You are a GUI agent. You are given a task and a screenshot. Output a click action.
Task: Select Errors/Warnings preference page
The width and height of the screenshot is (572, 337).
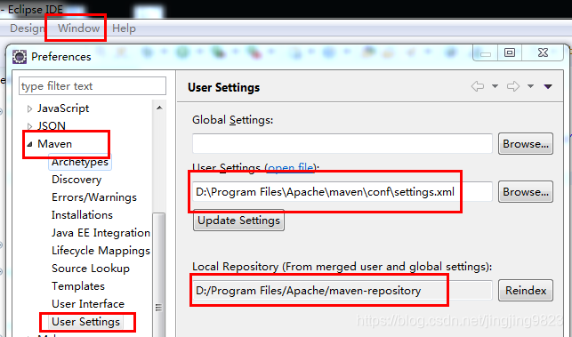(x=94, y=197)
